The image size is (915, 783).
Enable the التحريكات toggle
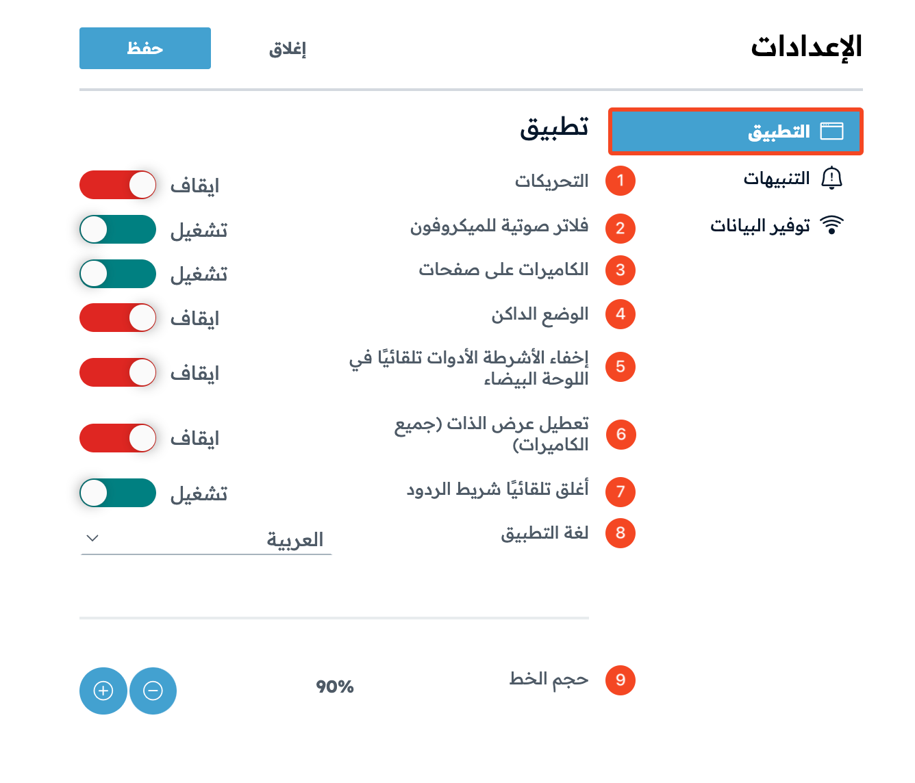click(118, 185)
